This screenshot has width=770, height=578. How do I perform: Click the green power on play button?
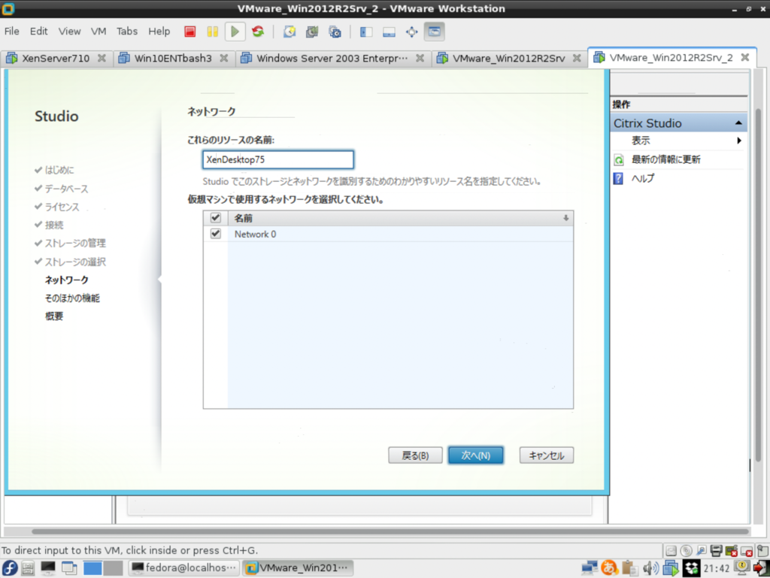click(235, 32)
